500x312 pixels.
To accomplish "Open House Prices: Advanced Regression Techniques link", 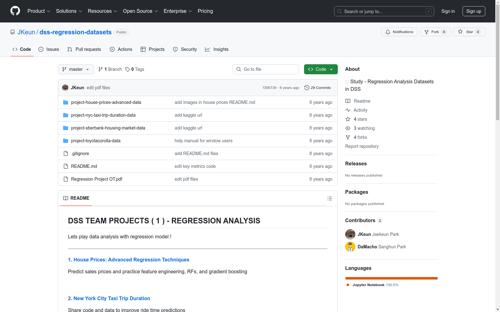I will click(x=128, y=260).
